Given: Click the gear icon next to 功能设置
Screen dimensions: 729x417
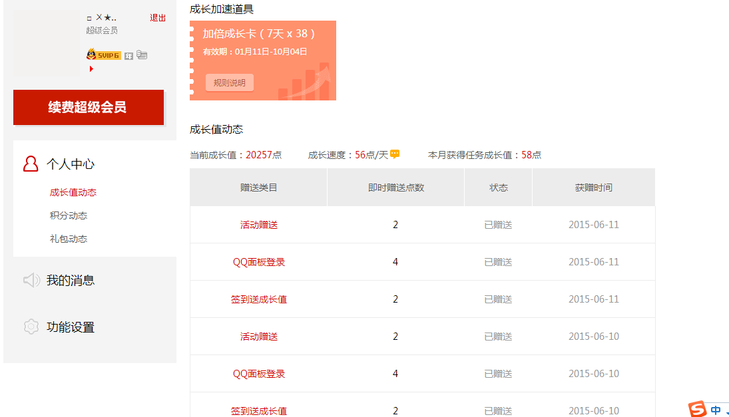Looking at the screenshot, I should coord(31,327).
